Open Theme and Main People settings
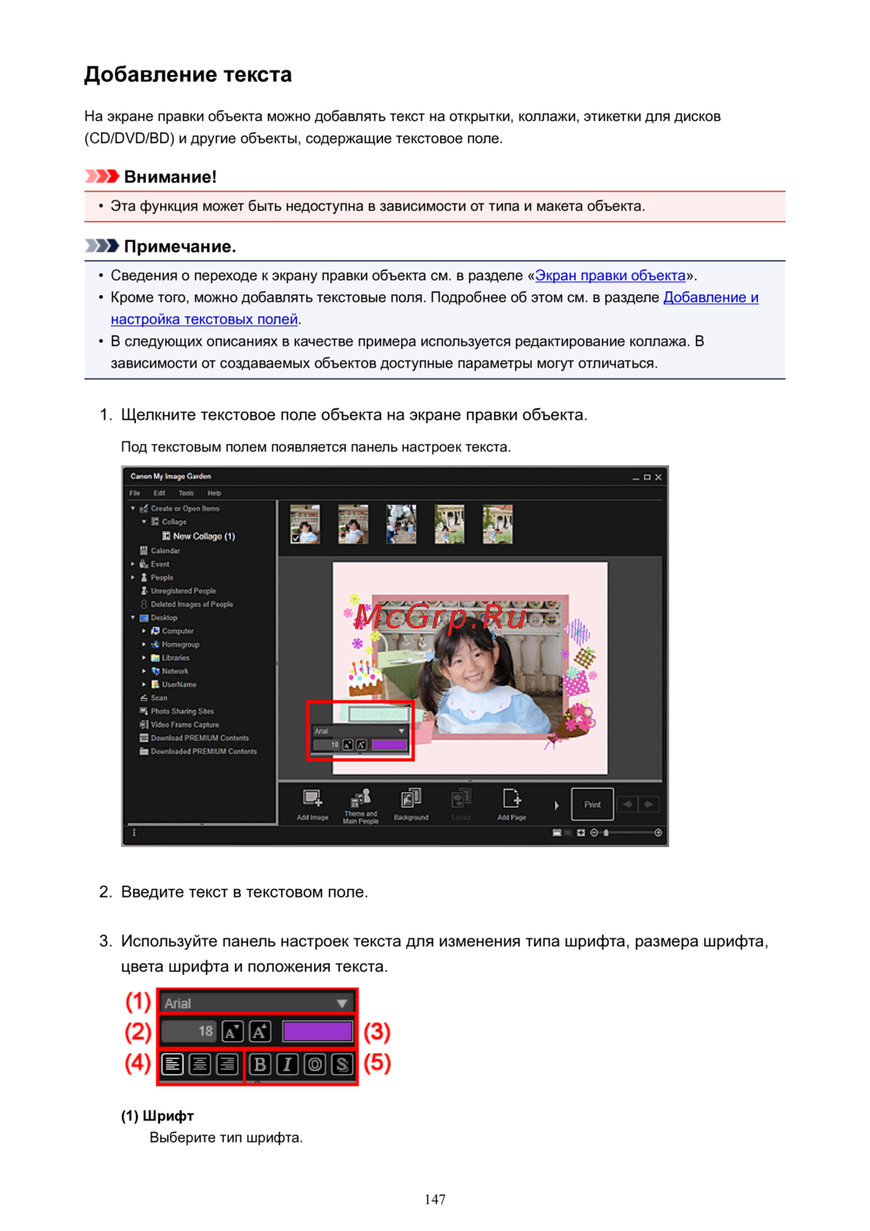Image resolution: width=870 pixels, height=1231 pixels. click(360, 799)
